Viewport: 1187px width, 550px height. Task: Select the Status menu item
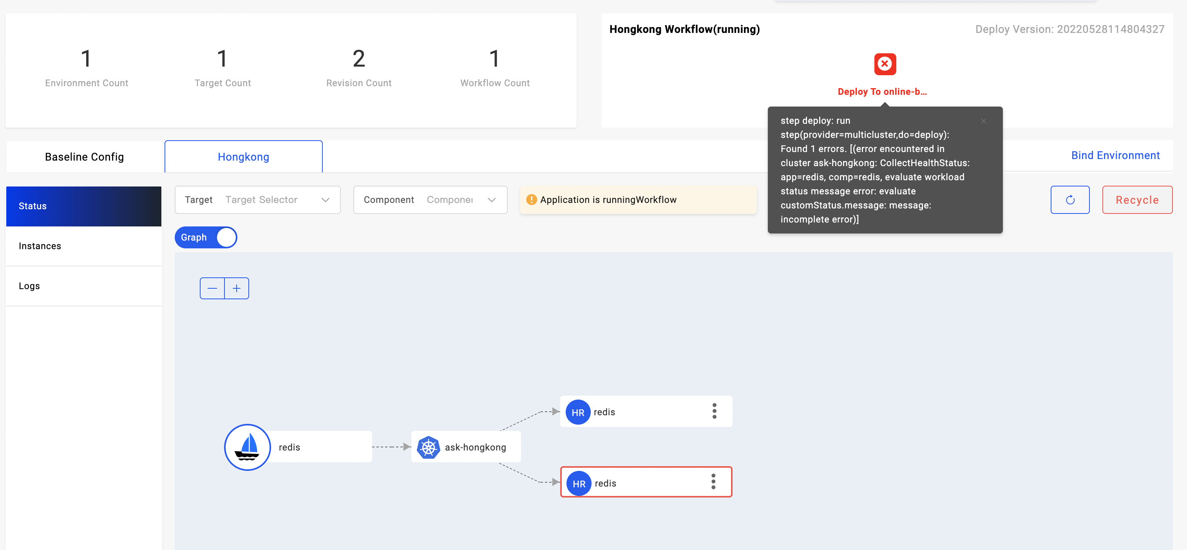coord(84,206)
